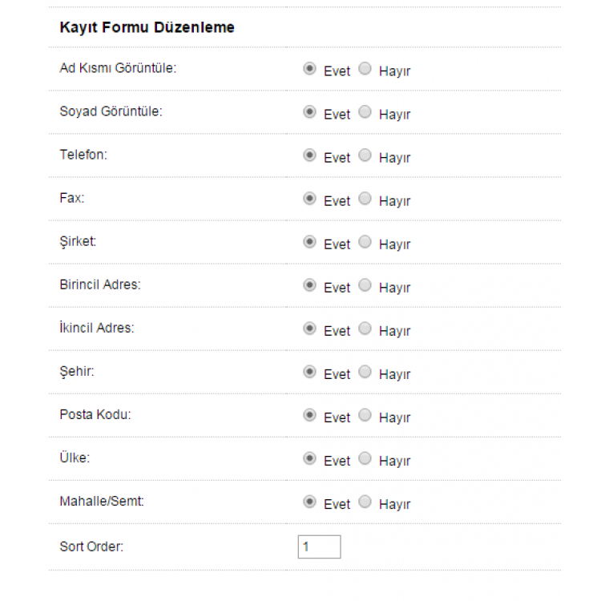Choose Evet for İkincil Adres
The image size is (601, 601).
coord(309,329)
